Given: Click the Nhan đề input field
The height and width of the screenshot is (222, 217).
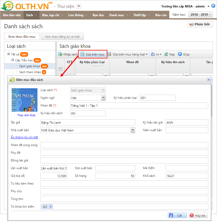Looking at the screenshot, I should coord(139,106).
